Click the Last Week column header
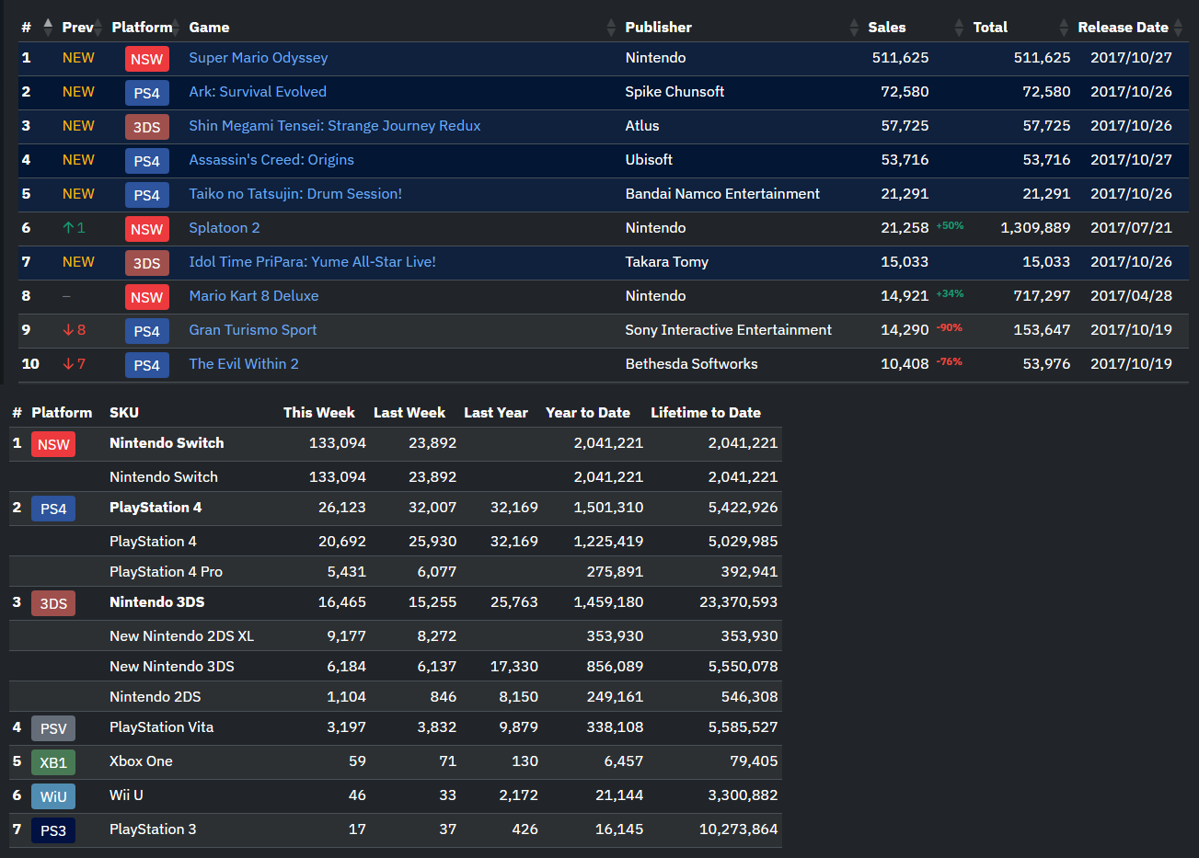This screenshot has width=1199, height=858. click(409, 413)
